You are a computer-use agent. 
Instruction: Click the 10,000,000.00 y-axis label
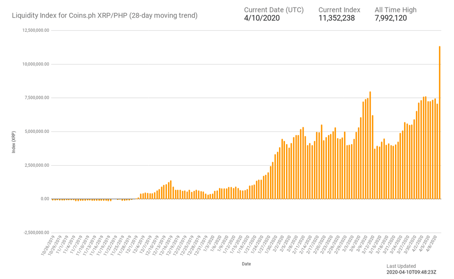point(36,64)
